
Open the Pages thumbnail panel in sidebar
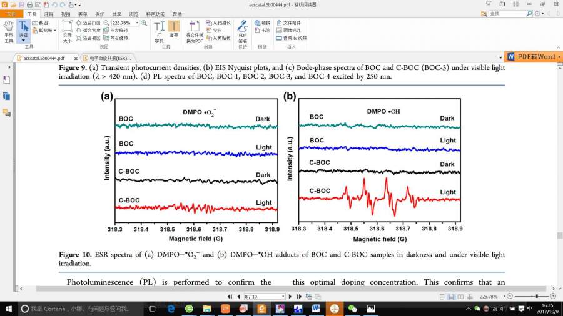point(6,96)
